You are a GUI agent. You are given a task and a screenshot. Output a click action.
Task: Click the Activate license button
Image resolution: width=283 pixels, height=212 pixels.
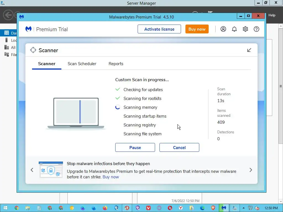159,29
